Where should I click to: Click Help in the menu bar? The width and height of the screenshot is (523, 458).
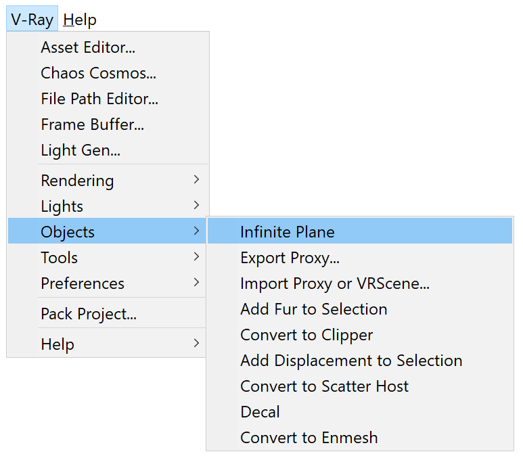80,20
